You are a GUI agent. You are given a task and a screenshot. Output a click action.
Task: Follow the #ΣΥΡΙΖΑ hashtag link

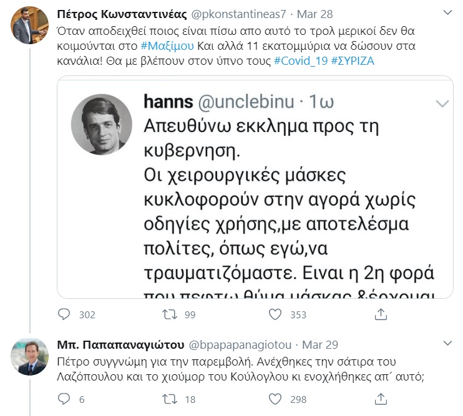tap(353, 61)
